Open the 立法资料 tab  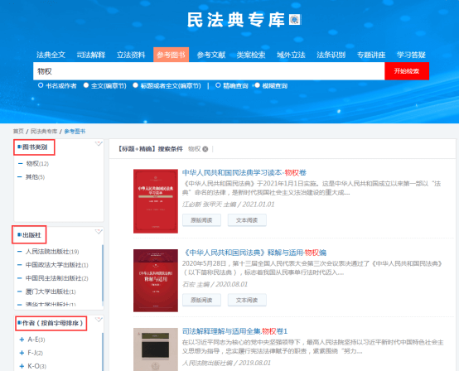(x=131, y=55)
